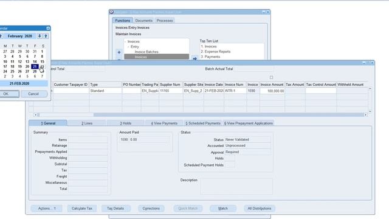Screen dimensions: 389x219
Task: Open the 1 General tab
Action: click(48, 123)
